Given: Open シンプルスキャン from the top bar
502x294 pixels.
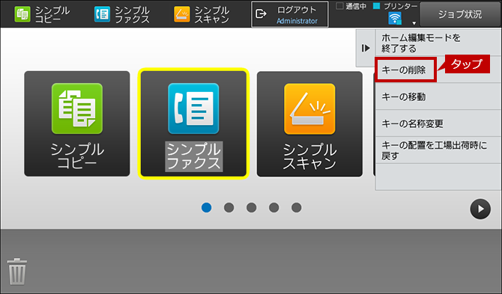Looking at the screenshot, I should pos(202,14).
